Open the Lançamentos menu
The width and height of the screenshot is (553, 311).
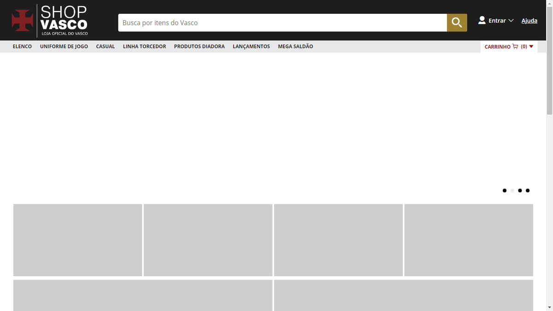pos(251,47)
